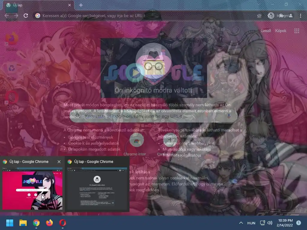The width and height of the screenshot is (307, 230).
Task: Select the themed Chrome window preview thumbnail
Action: [32, 189]
